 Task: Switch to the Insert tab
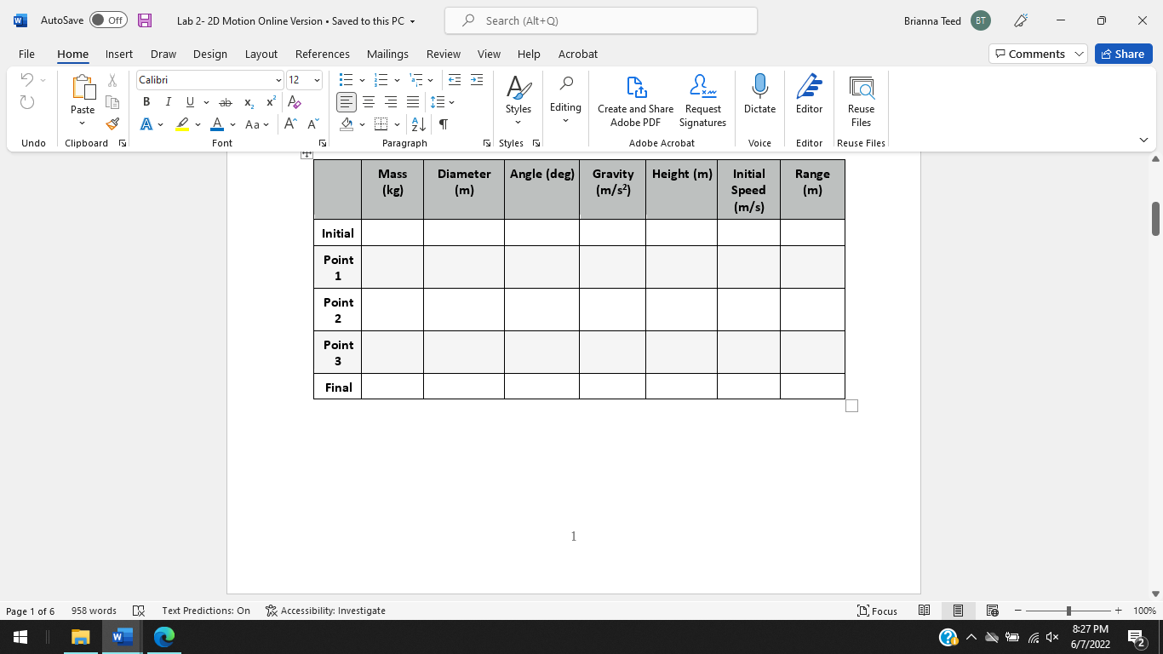click(119, 54)
